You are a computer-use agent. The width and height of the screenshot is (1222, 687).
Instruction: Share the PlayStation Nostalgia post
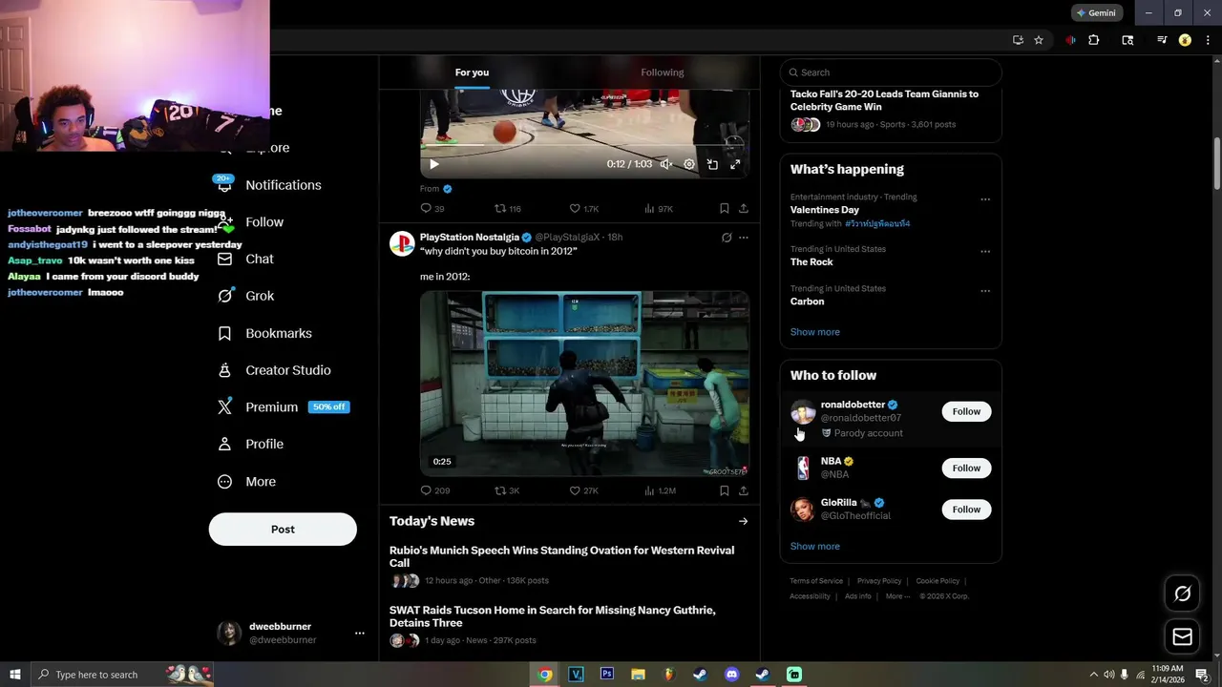pyautogui.click(x=744, y=490)
